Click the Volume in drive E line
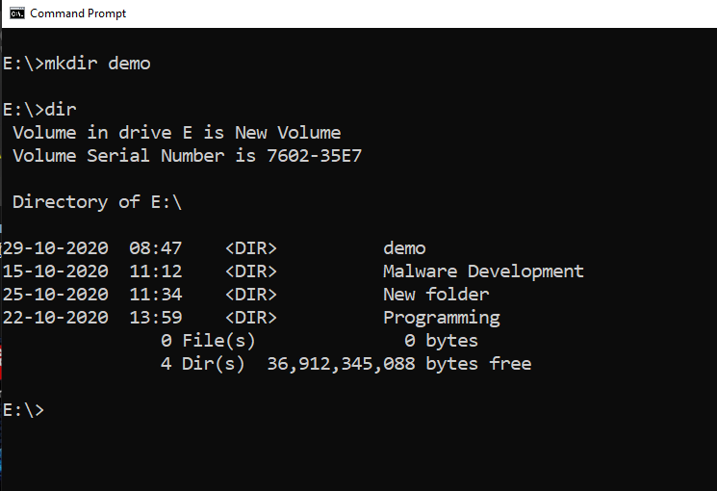Viewport: 717px width, 491px height. [x=176, y=133]
